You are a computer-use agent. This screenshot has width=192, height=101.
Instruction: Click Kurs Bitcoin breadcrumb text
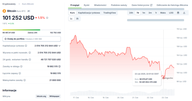pos(28,4)
